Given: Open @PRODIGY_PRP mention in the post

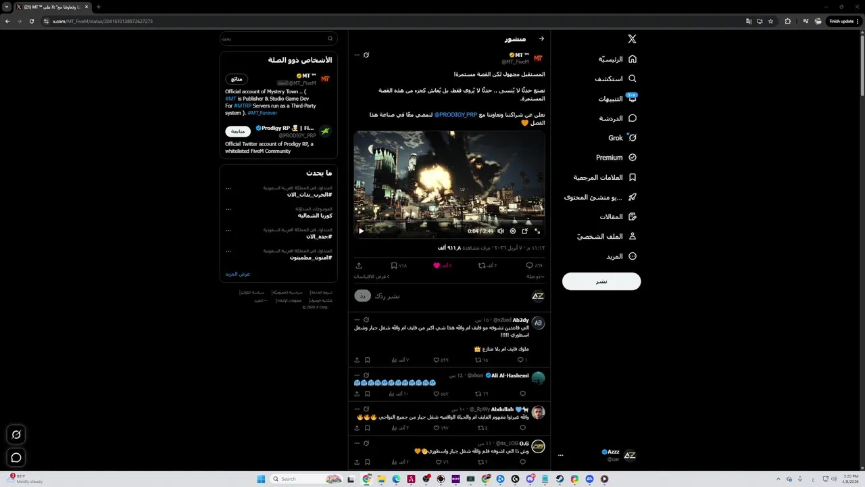Looking at the screenshot, I should pos(455,115).
